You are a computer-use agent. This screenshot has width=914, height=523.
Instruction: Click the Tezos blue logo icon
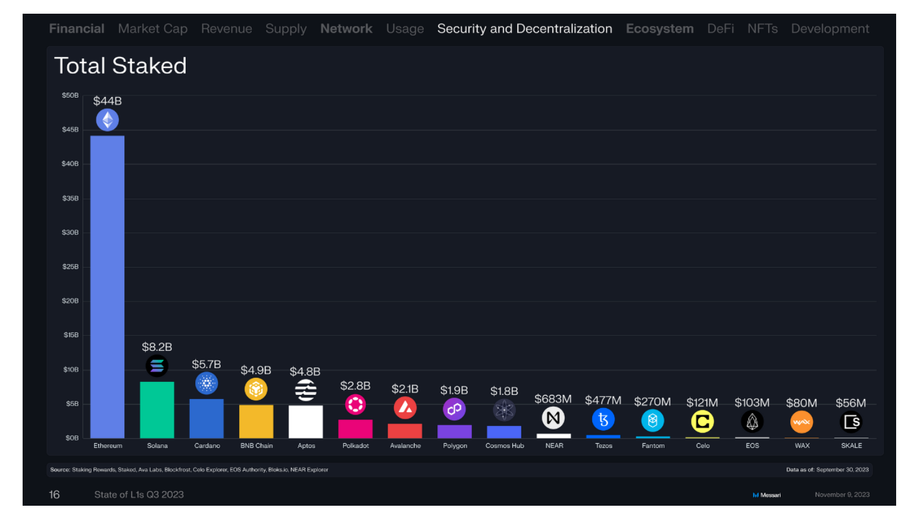[603, 420]
